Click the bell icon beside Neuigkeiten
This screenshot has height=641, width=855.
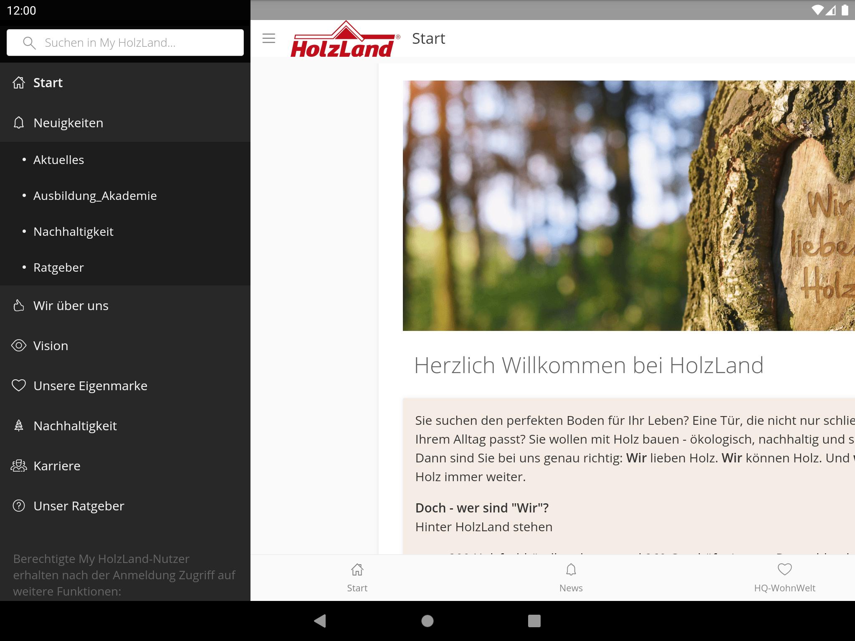coord(19,123)
